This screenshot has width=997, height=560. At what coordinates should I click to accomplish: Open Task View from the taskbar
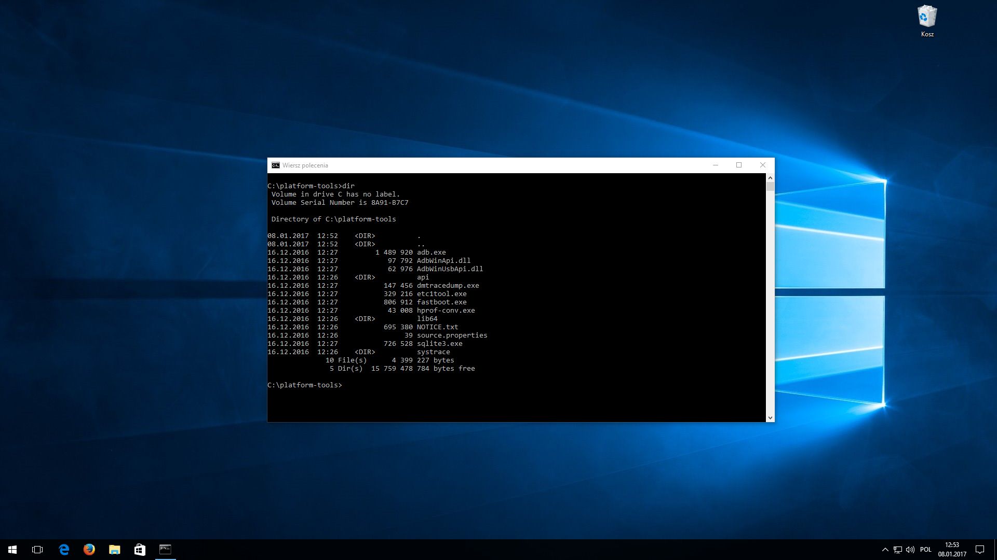click(x=37, y=550)
